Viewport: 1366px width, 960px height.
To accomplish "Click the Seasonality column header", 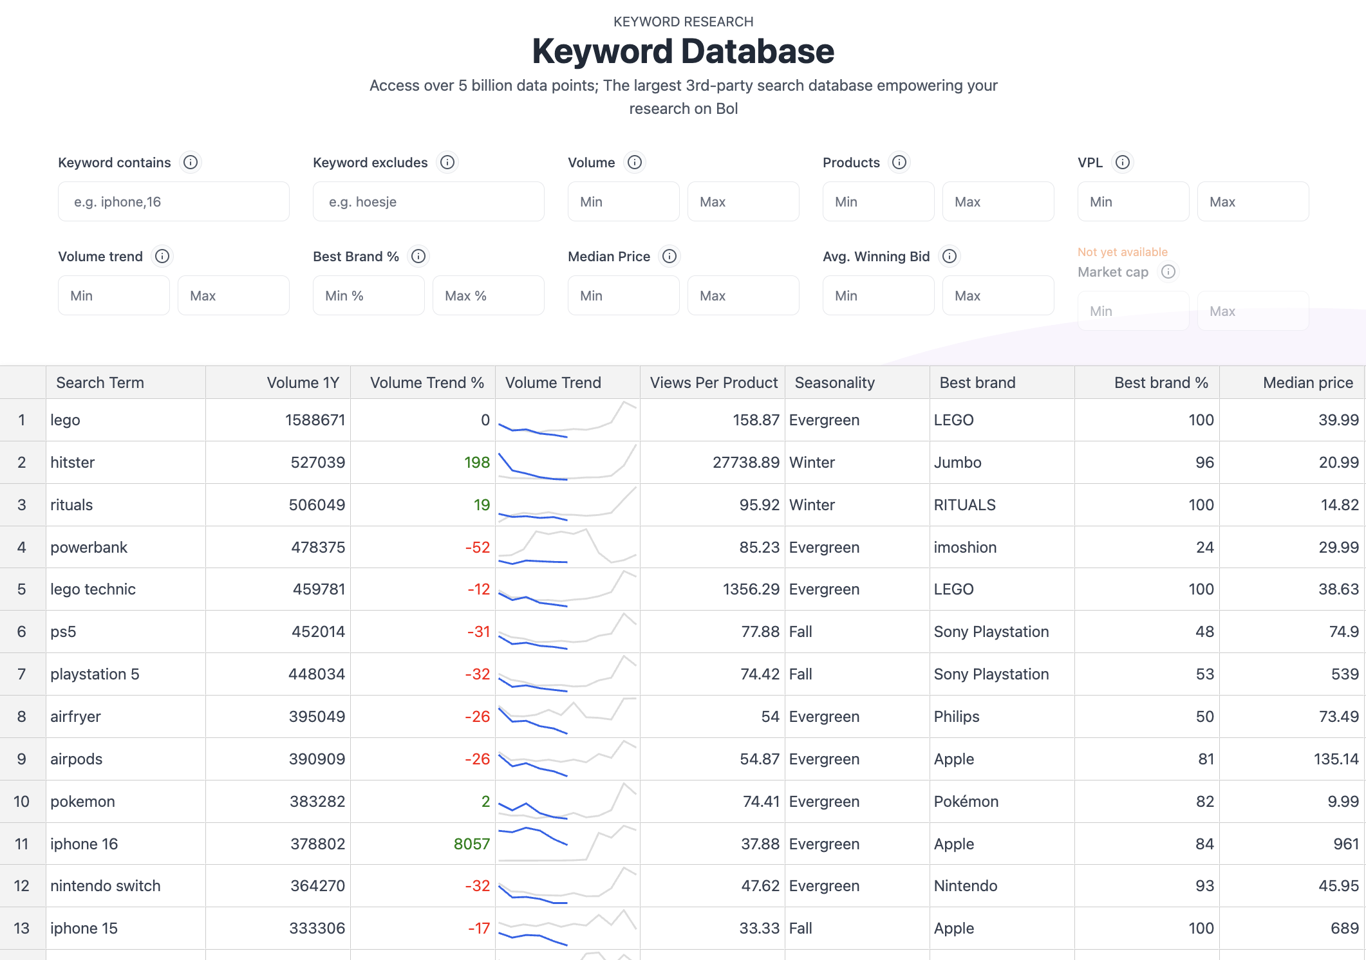I will (x=857, y=382).
